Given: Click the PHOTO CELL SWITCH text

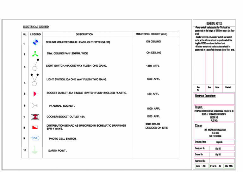Looking at the screenshot, I should point(63,139).
